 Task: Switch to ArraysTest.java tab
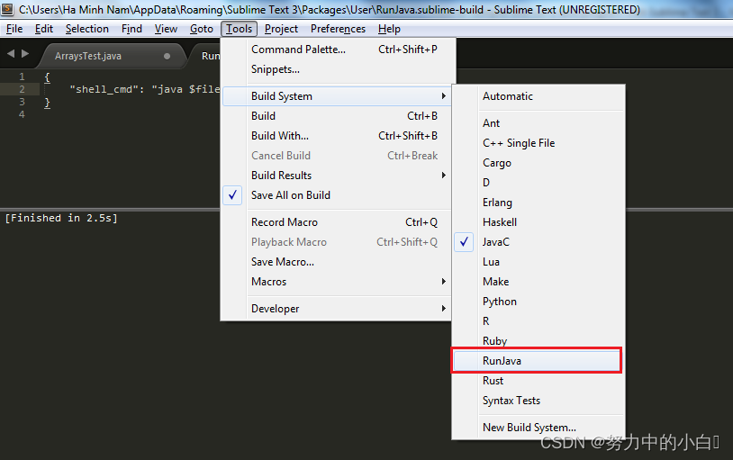113,56
